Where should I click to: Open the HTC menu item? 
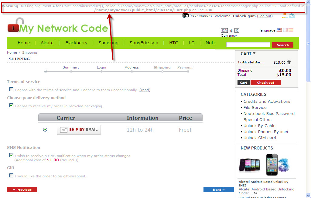[173, 43]
